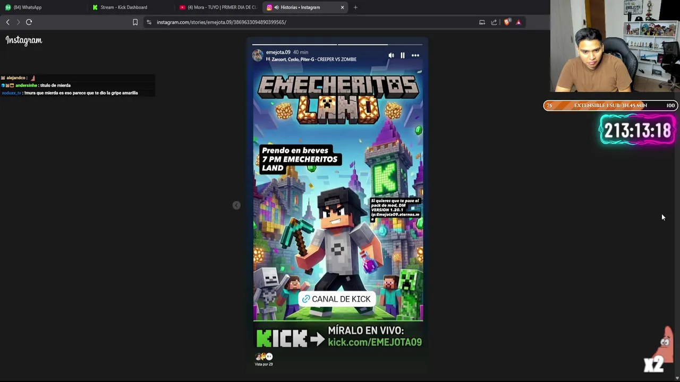Switch to the WhatsApp browser tab

(42, 7)
